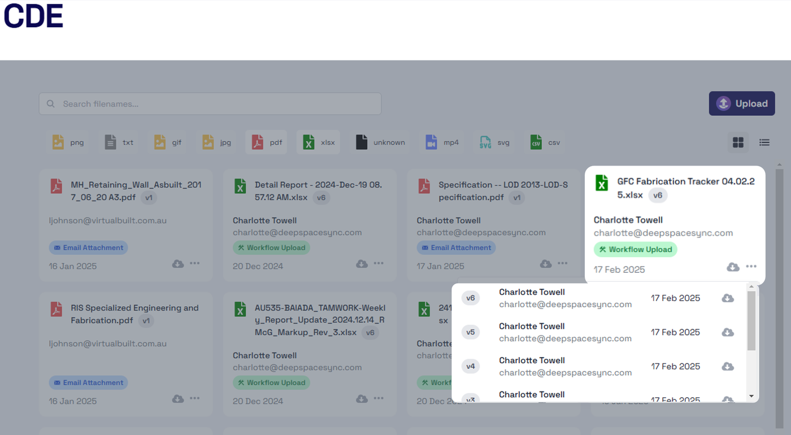The height and width of the screenshot is (435, 791).
Task: Open CDE logo home link
Action: click(x=33, y=16)
